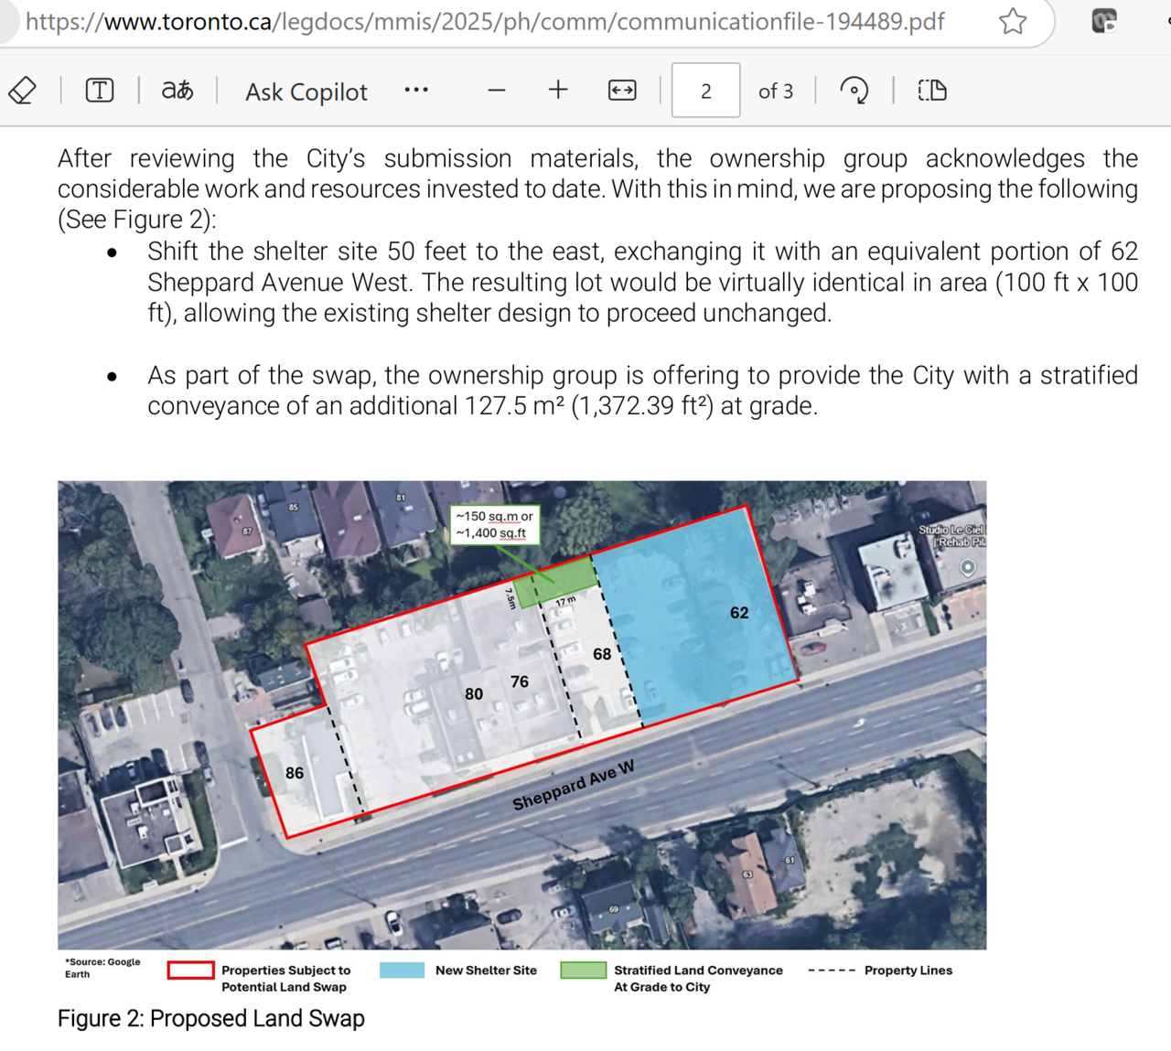Click Ask Copilot button
Image resolution: width=1171 pixels, height=1051 pixels.
click(x=306, y=91)
